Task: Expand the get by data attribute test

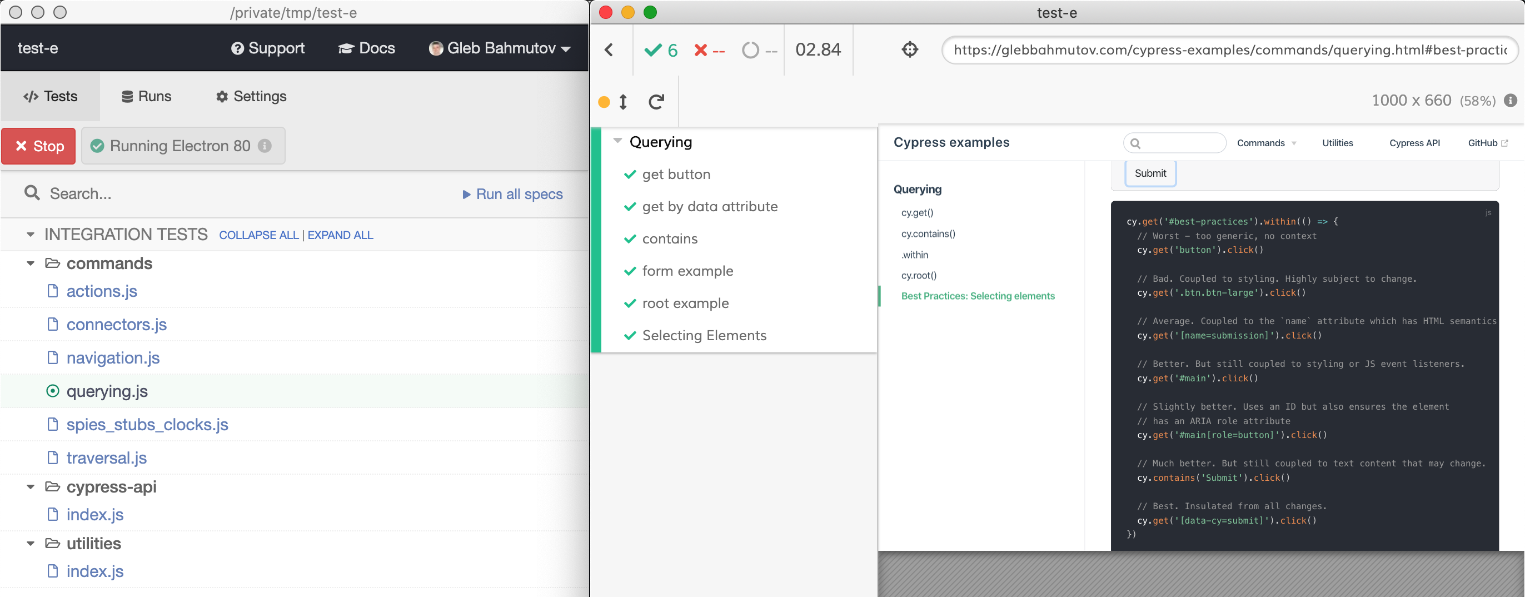Action: pyautogui.click(x=709, y=207)
